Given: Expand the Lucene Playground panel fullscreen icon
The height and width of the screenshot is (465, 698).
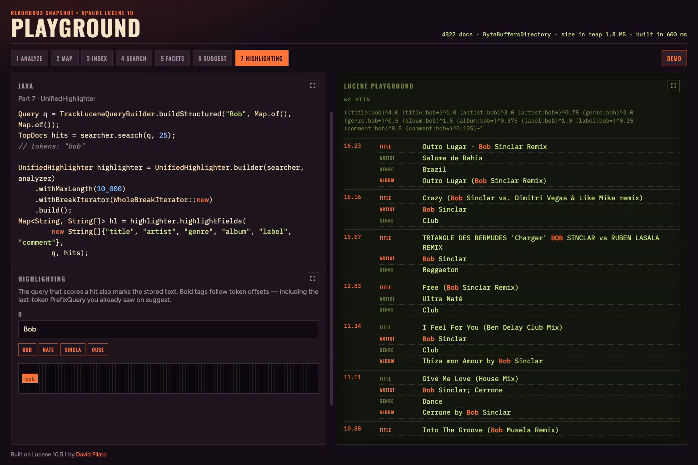Looking at the screenshot, I should click(x=673, y=86).
